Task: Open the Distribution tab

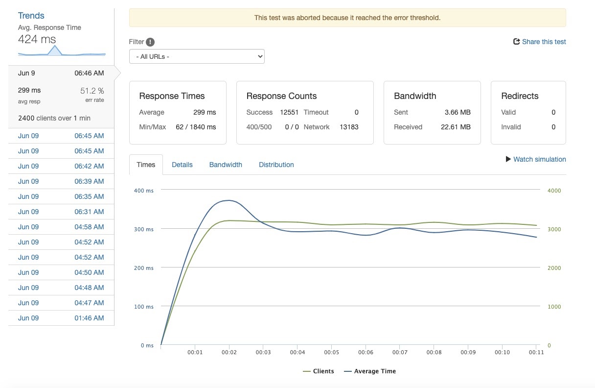Action: coord(276,165)
